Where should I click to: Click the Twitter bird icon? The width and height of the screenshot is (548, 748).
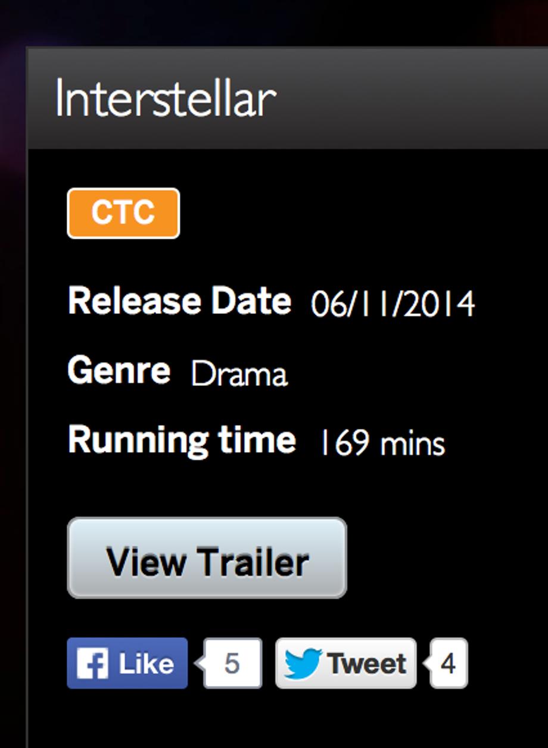coord(303,663)
